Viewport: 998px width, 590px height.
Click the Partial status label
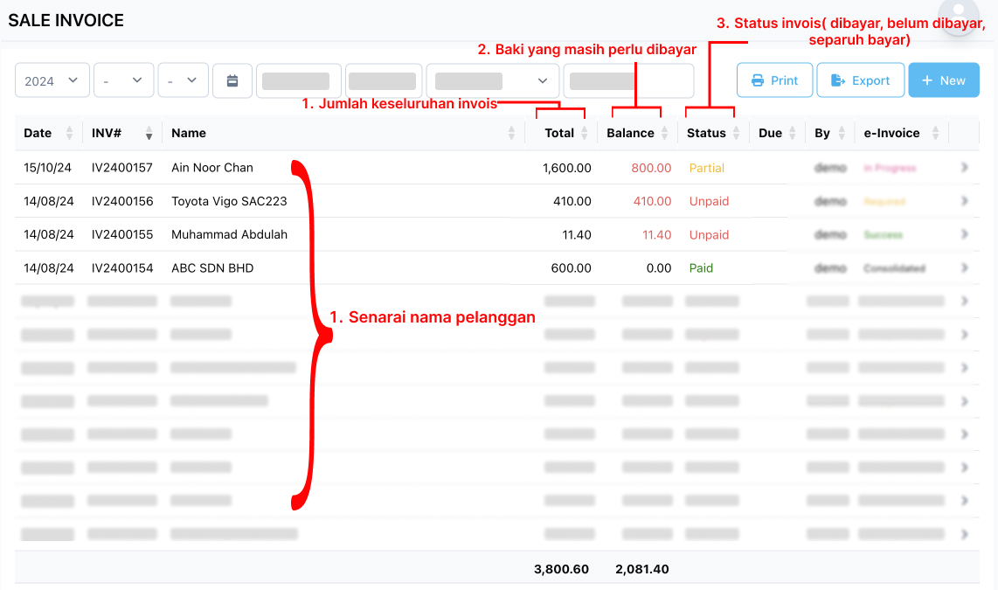706,168
